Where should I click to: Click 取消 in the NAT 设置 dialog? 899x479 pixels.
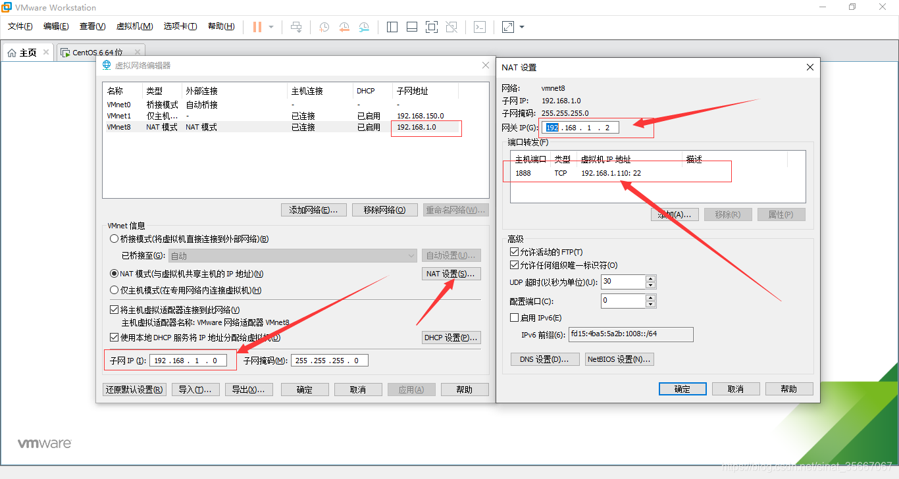pyautogui.click(x=736, y=389)
